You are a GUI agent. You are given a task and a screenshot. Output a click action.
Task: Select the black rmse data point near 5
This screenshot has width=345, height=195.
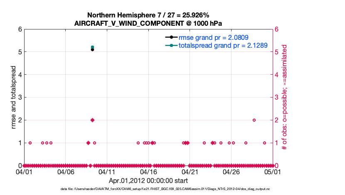pos(92,50)
